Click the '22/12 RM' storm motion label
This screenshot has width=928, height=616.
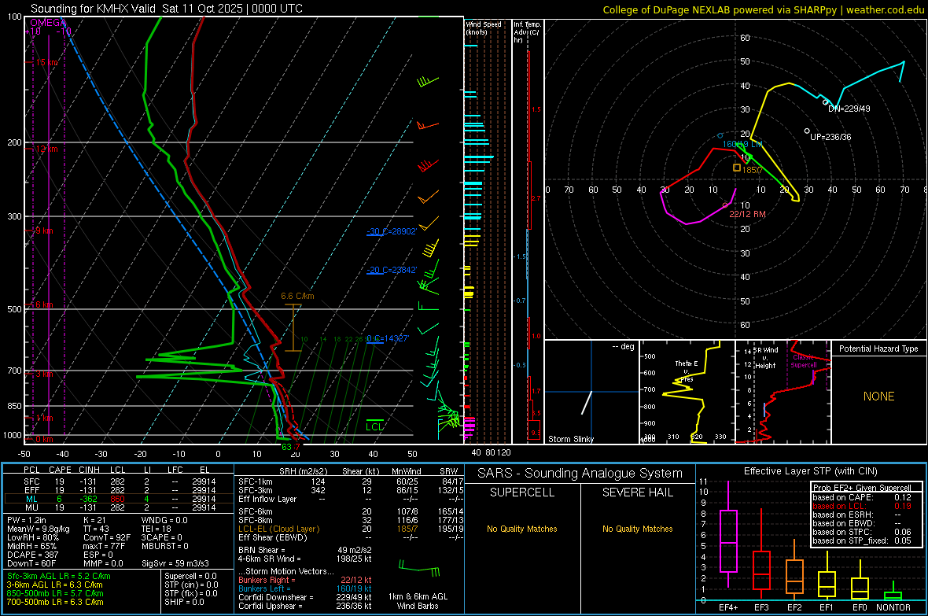tap(747, 214)
